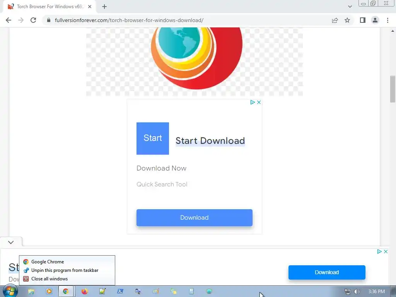Click the 3:36 PM clock
The height and width of the screenshot is (297, 396).
coord(376,292)
